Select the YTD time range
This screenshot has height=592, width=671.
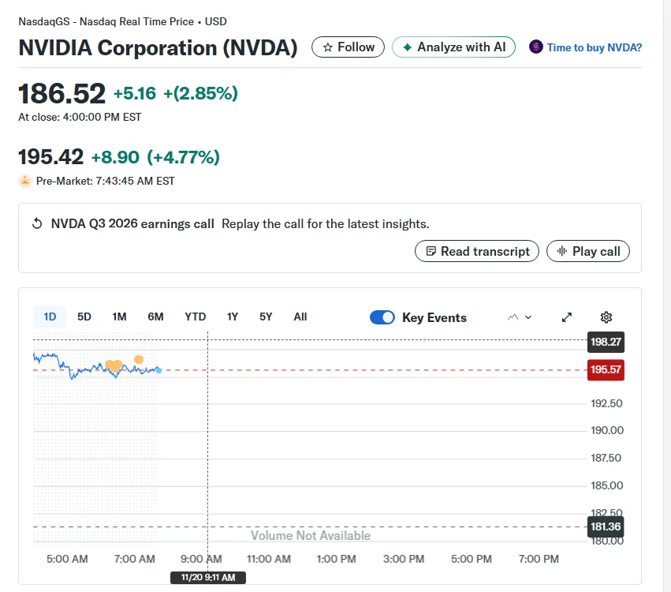195,317
